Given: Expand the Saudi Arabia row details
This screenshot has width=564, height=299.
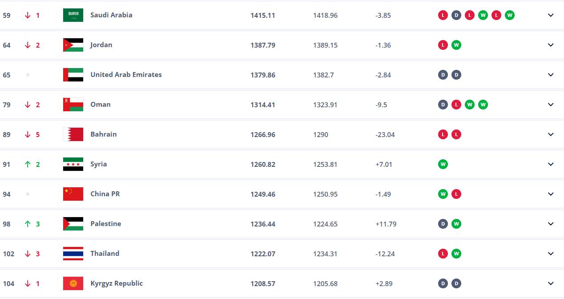Looking at the screenshot, I should point(551,15).
